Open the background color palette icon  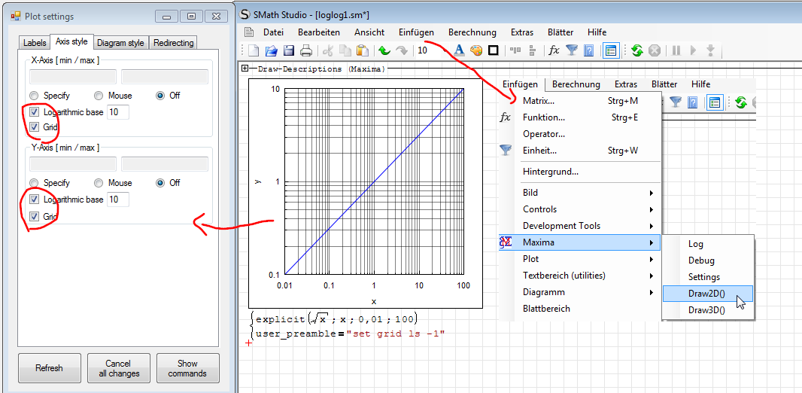(x=475, y=50)
